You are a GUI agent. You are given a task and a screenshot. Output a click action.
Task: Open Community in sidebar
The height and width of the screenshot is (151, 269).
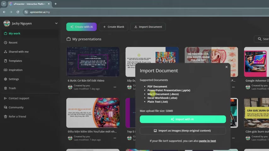pos(30,107)
